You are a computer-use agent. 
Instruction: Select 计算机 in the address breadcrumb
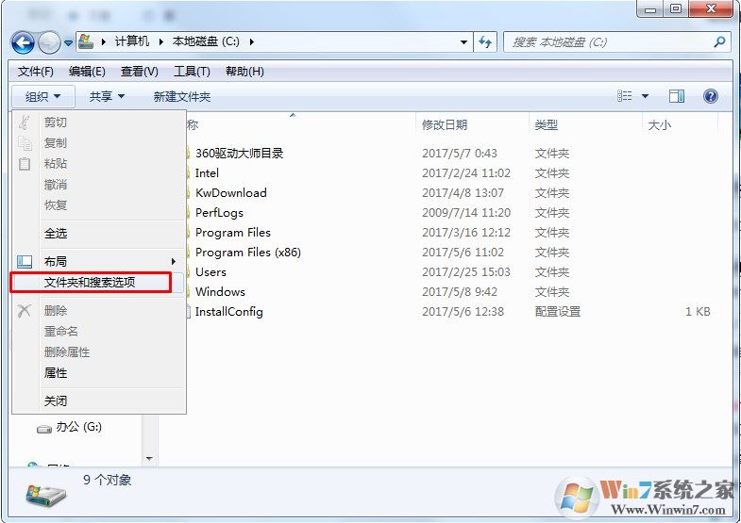click(x=132, y=41)
